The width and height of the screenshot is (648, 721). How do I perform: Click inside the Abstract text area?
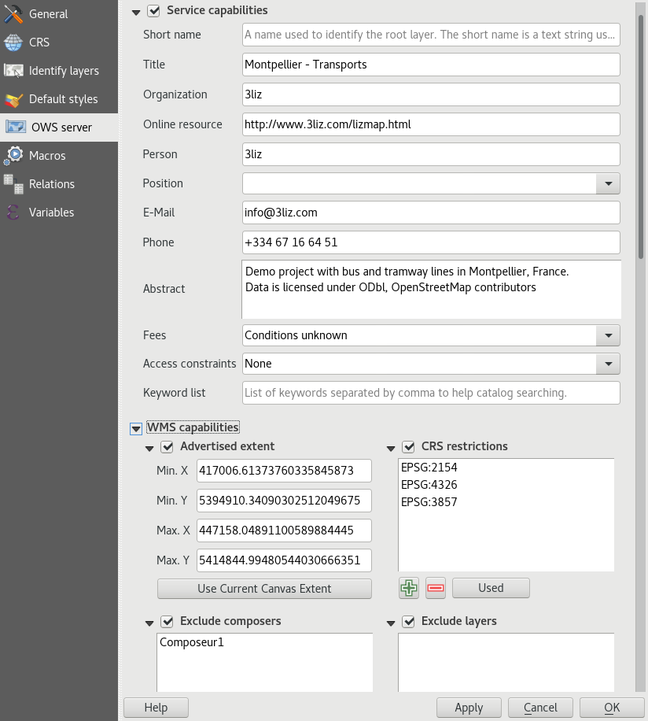pos(431,290)
